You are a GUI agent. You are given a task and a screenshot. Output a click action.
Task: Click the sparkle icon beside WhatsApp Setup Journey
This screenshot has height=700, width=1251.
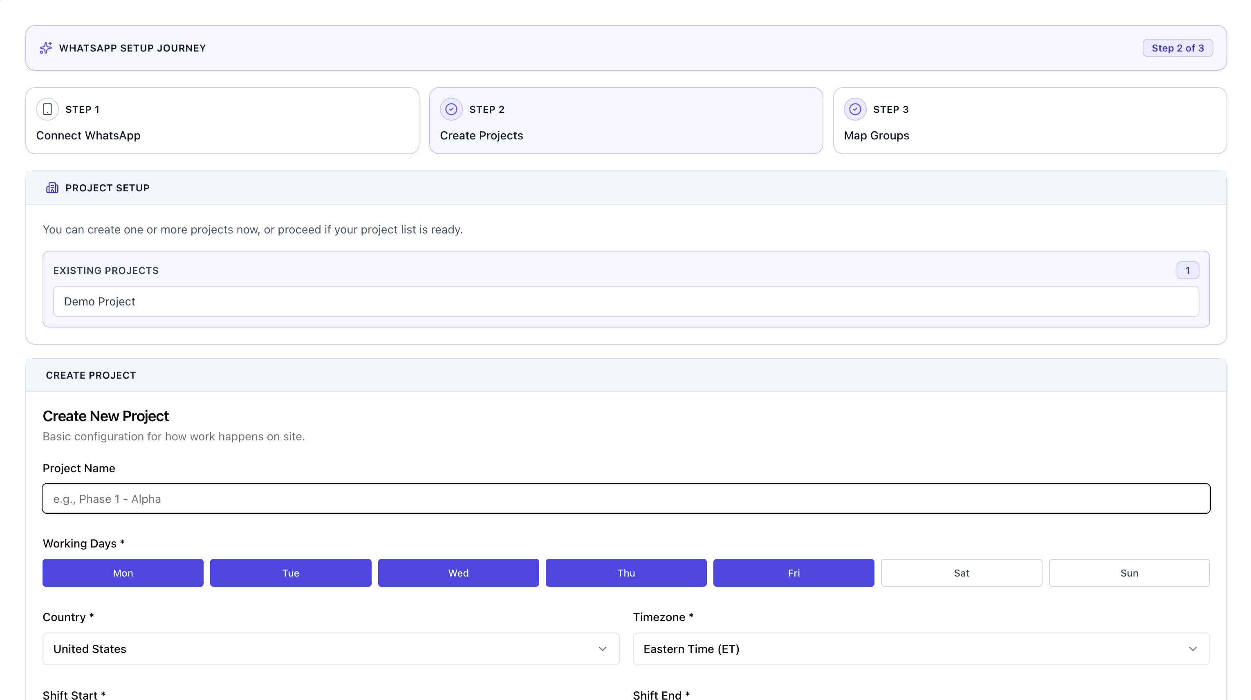46,47
